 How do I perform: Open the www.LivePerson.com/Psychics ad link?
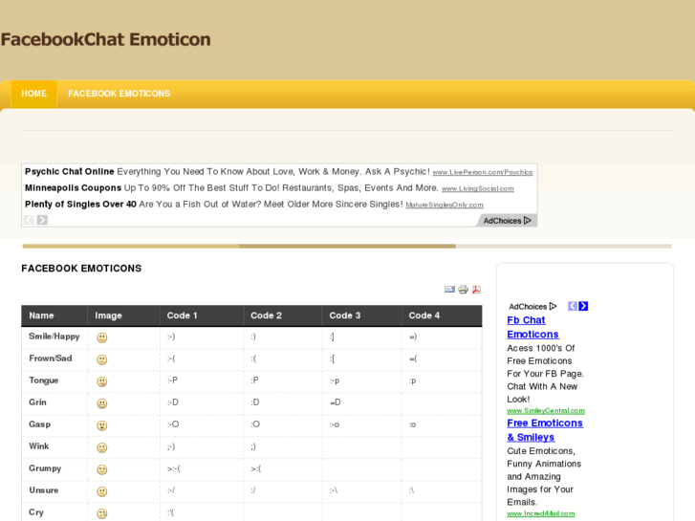click(x=483, y=172)
